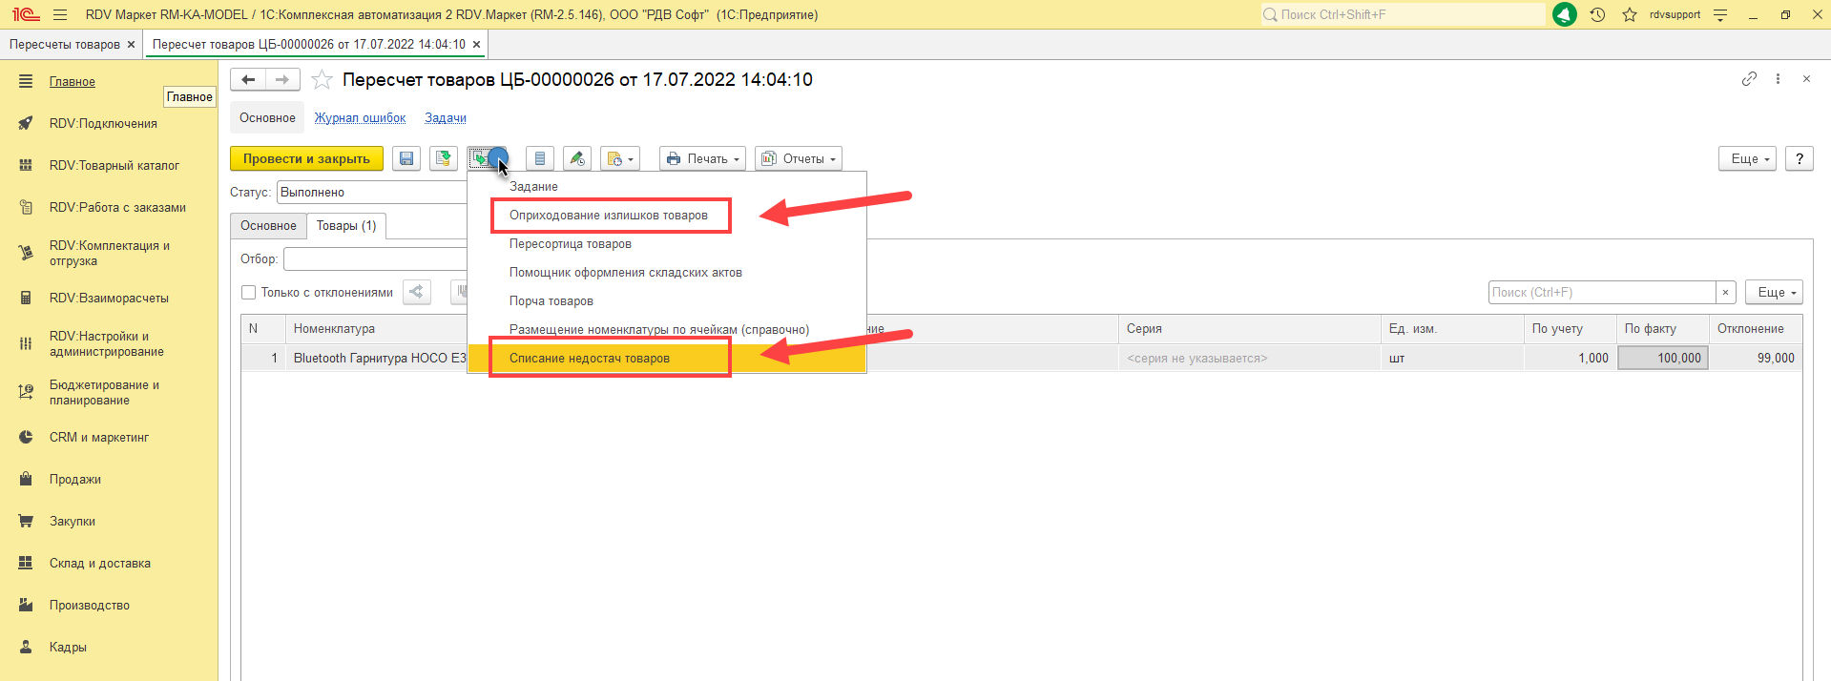The image size is (1831, 681).
Task: Close the Пересчет товаров ЦБ-00000026 tab
Action: click(x=476, y=44)
